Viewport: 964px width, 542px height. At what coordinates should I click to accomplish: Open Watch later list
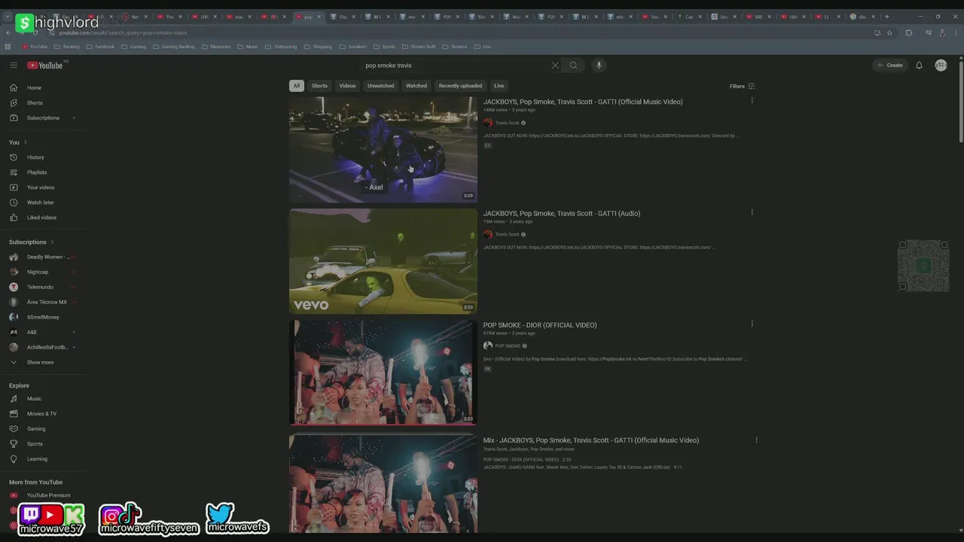point(43,202)
